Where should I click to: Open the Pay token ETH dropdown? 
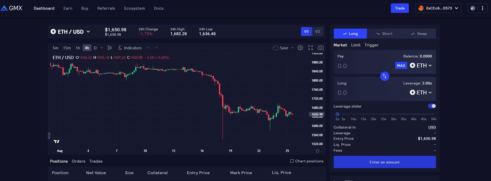[421, 66]
